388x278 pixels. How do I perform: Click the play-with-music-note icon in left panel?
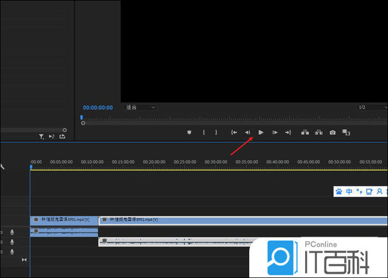tap(52, 136)
